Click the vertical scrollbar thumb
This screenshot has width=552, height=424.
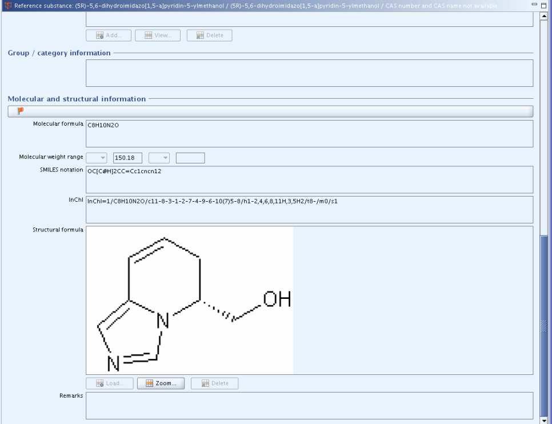click(544, 326)
